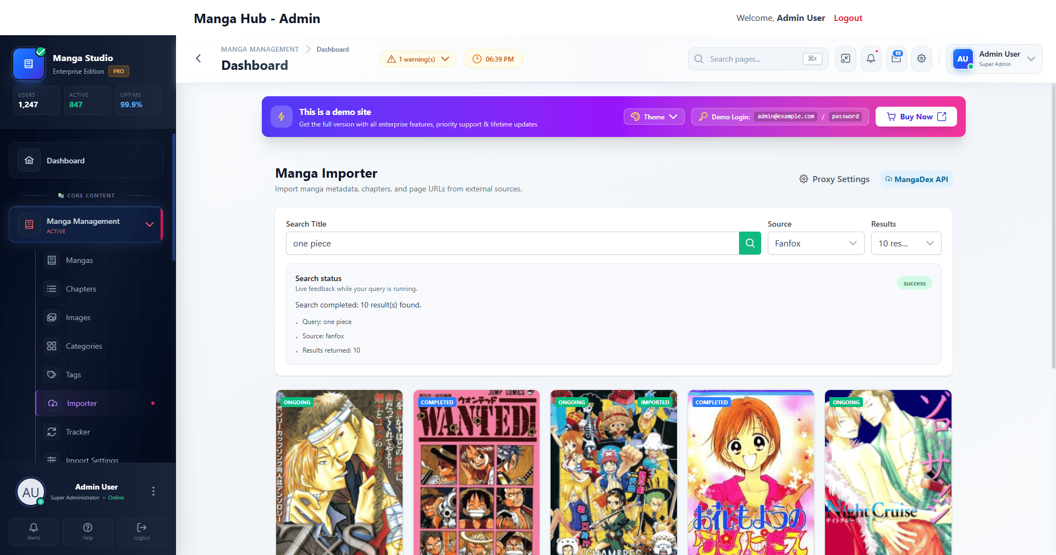Go back with the left chevron arrow

199,58
